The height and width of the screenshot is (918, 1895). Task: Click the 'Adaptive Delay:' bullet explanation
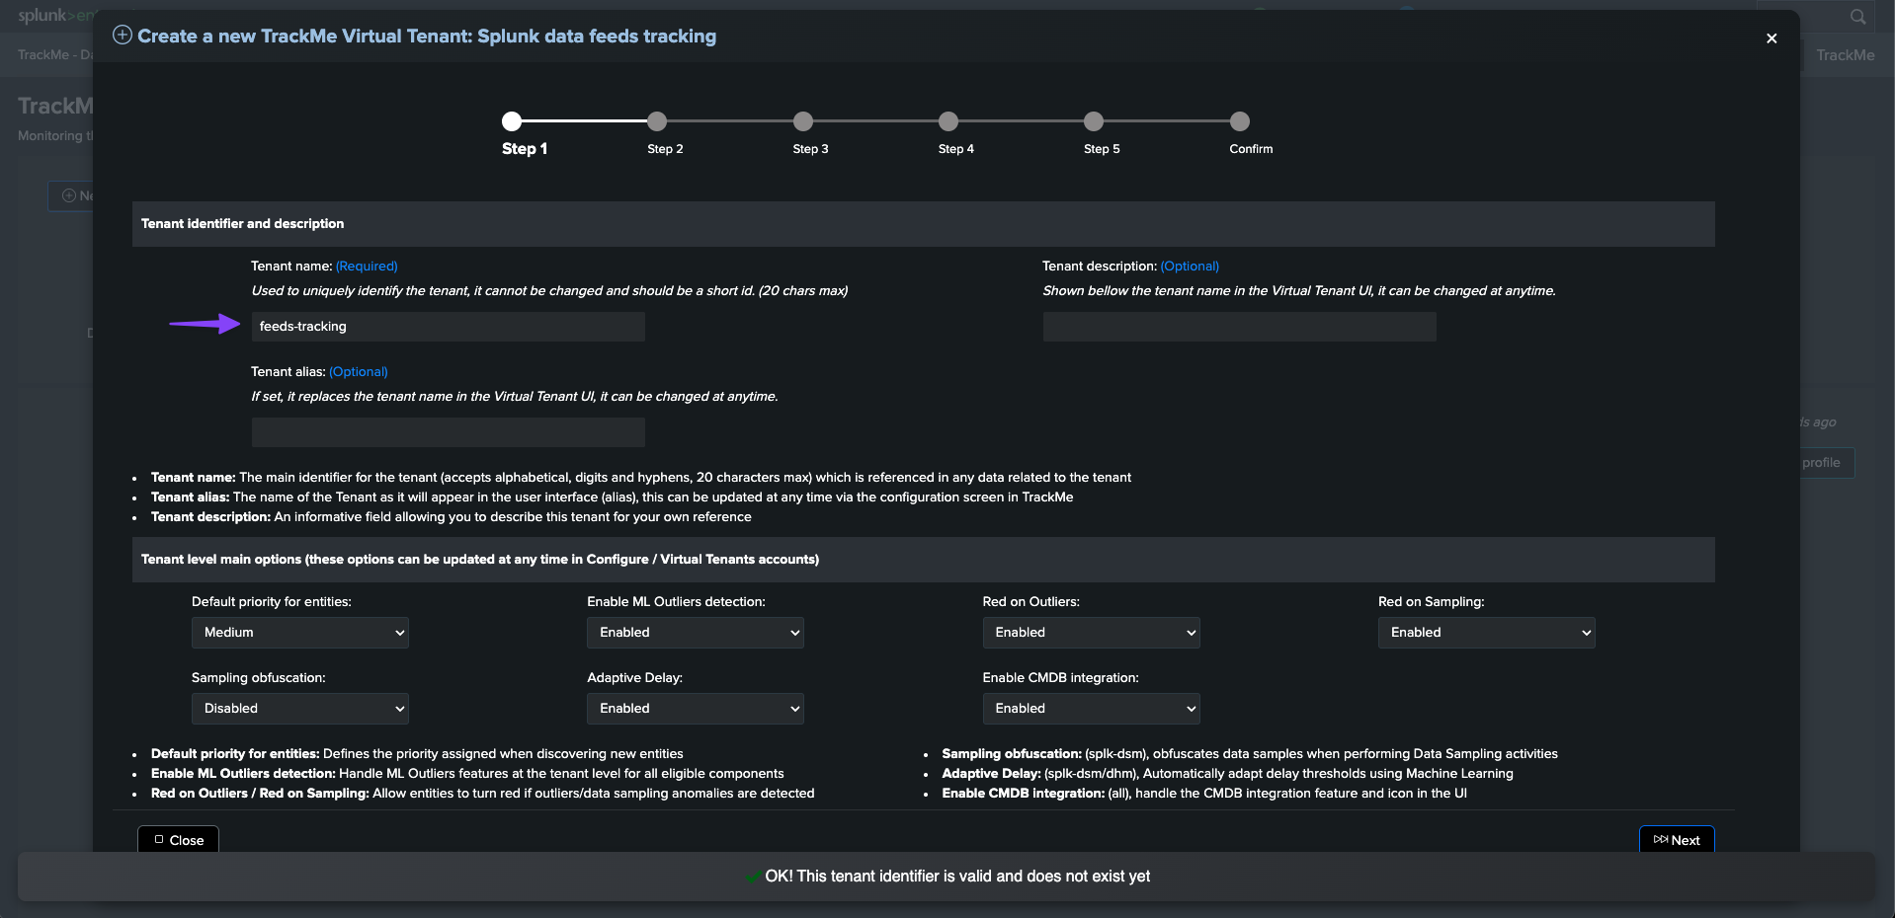tap(1227, 774)
